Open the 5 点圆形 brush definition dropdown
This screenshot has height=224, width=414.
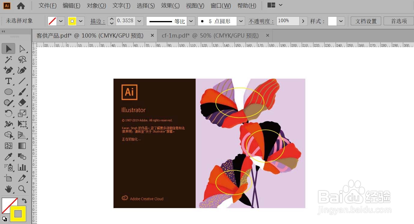[241, 21]
